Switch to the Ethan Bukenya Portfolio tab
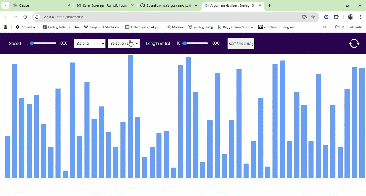 (104, 5)
